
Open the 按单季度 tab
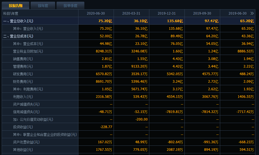point(70,6)
